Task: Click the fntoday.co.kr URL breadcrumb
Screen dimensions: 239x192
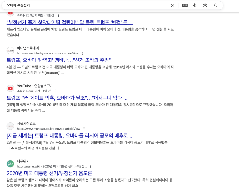Action: click(x=48, y=53)
